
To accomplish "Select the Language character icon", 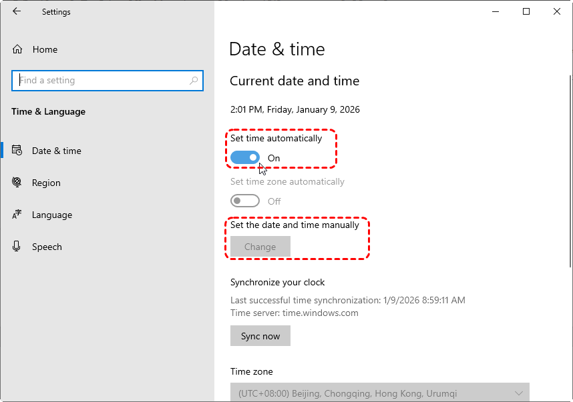I will tap(17, 215).
